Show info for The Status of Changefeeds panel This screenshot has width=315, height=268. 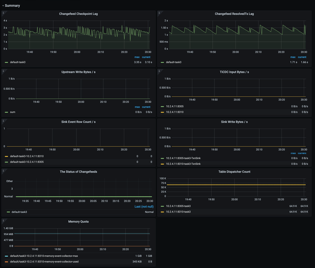click(x=4, y=171)
